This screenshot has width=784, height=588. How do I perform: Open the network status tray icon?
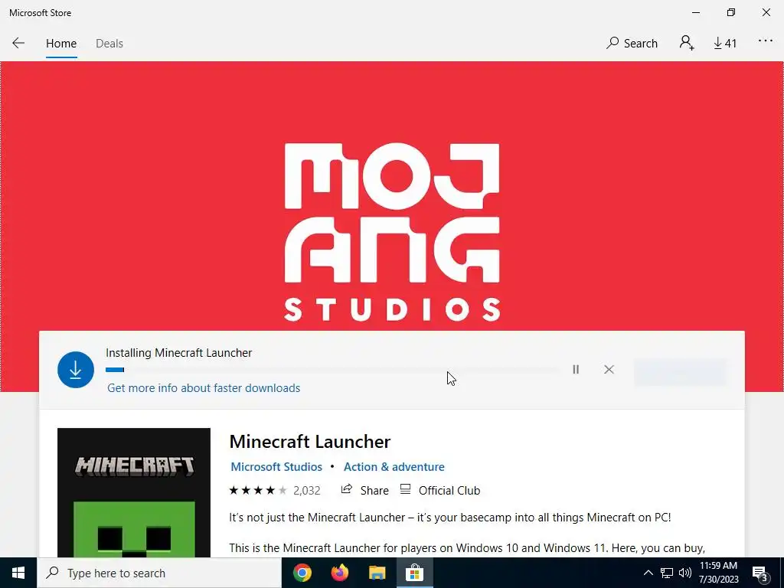[667, 573]
